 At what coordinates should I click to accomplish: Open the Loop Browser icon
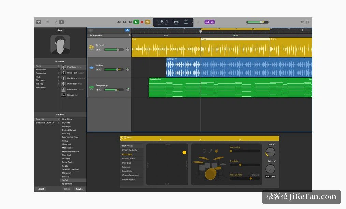click(307, 22)
